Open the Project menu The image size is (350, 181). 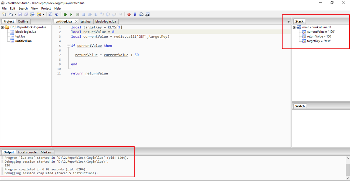(x=46, y=8)
